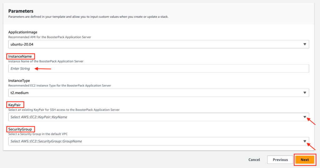Screen dimensions: 320x168
Task: Click the Cancel link
Action: (x=254, y=160)
